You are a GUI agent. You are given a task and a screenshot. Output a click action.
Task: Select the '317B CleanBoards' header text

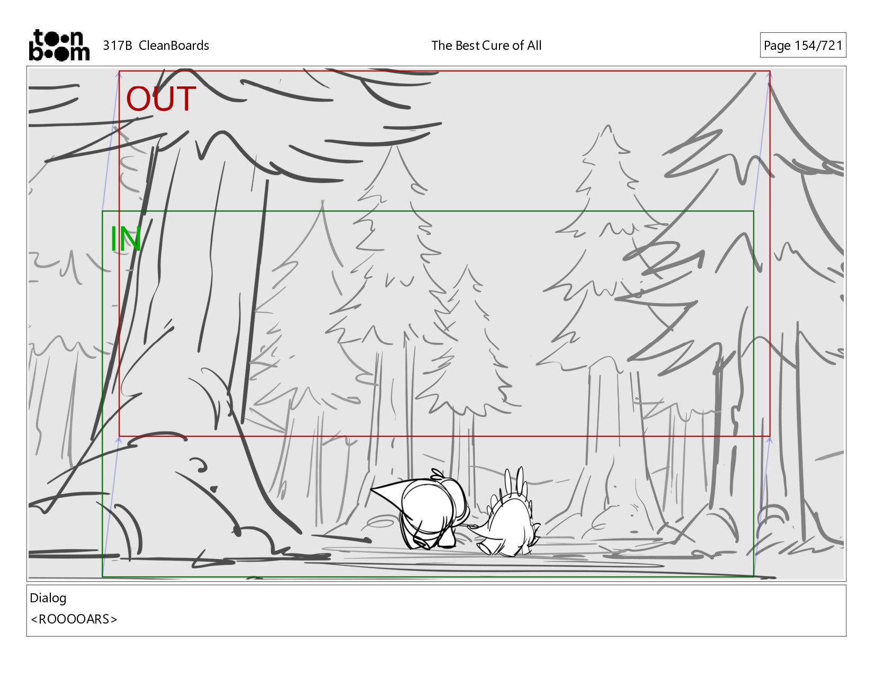[x=156, y=46]
